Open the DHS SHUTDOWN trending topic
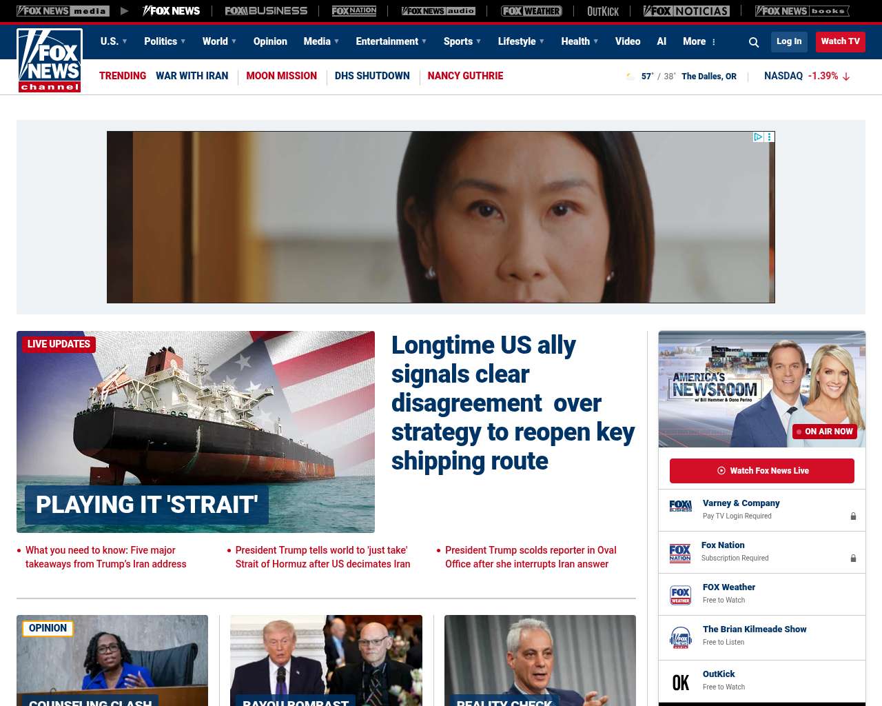 click(372, 76)
